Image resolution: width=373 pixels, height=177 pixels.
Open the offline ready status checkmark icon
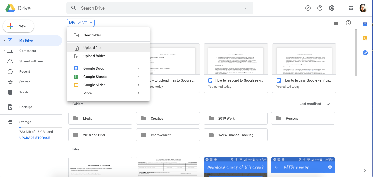pos(308,8)
